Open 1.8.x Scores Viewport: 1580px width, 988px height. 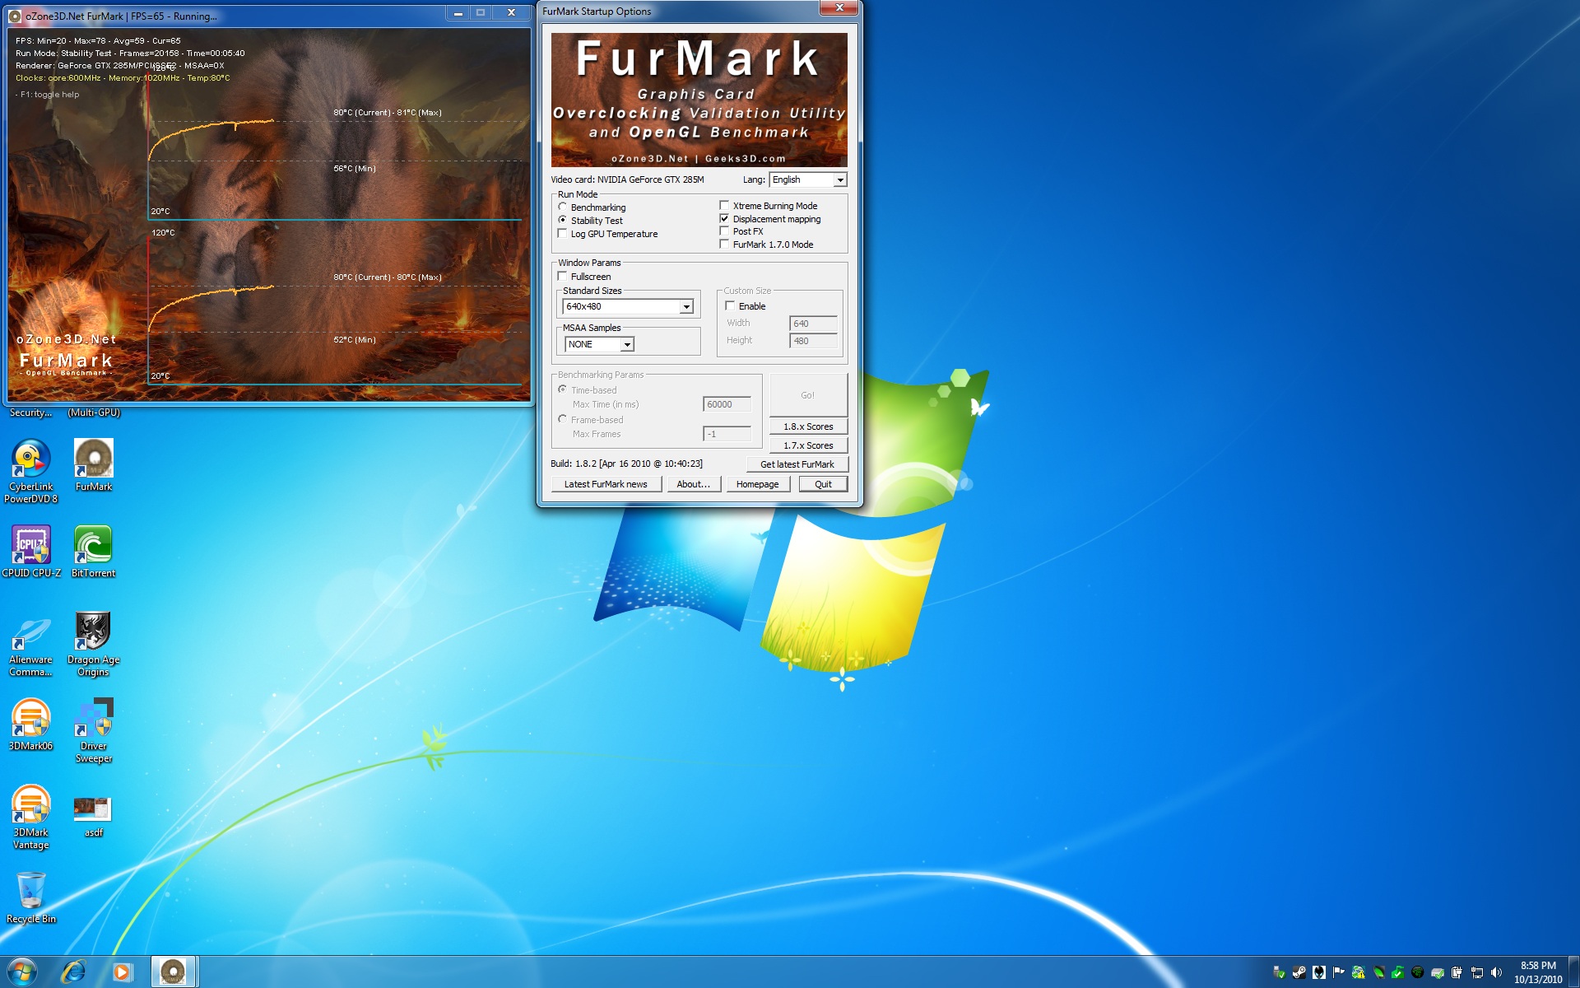tap(808, 426)
